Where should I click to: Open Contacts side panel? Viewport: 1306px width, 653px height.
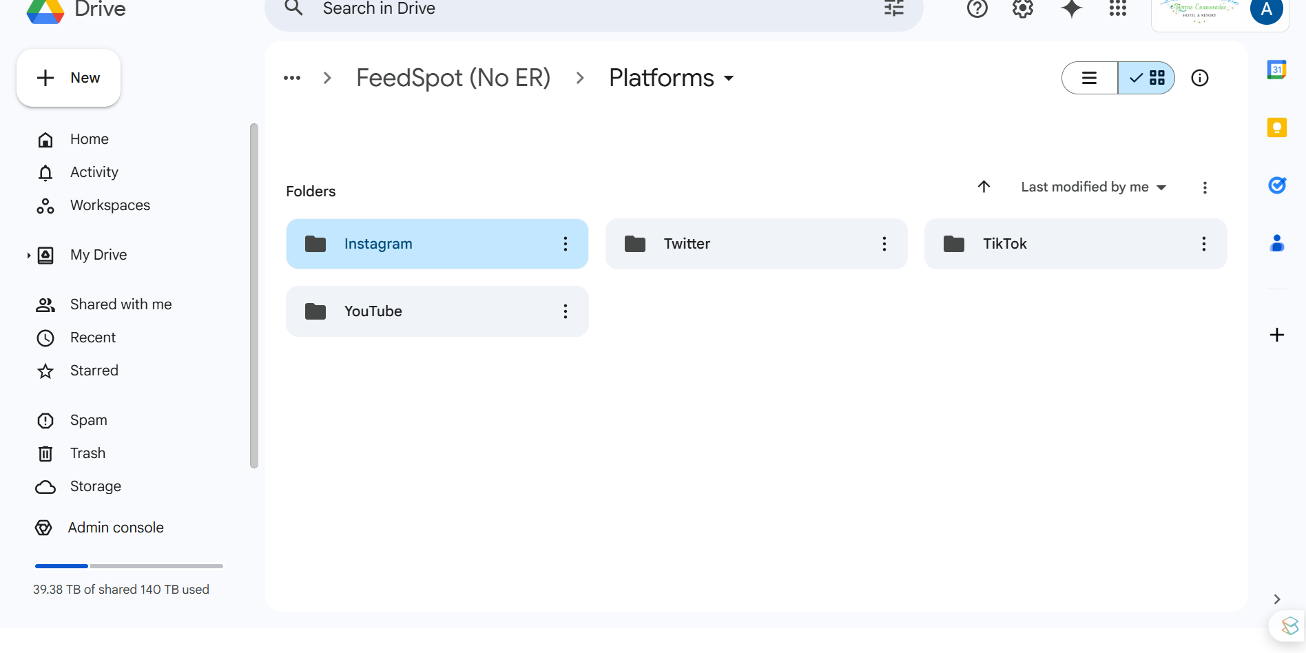click(x=1277, y=243)
